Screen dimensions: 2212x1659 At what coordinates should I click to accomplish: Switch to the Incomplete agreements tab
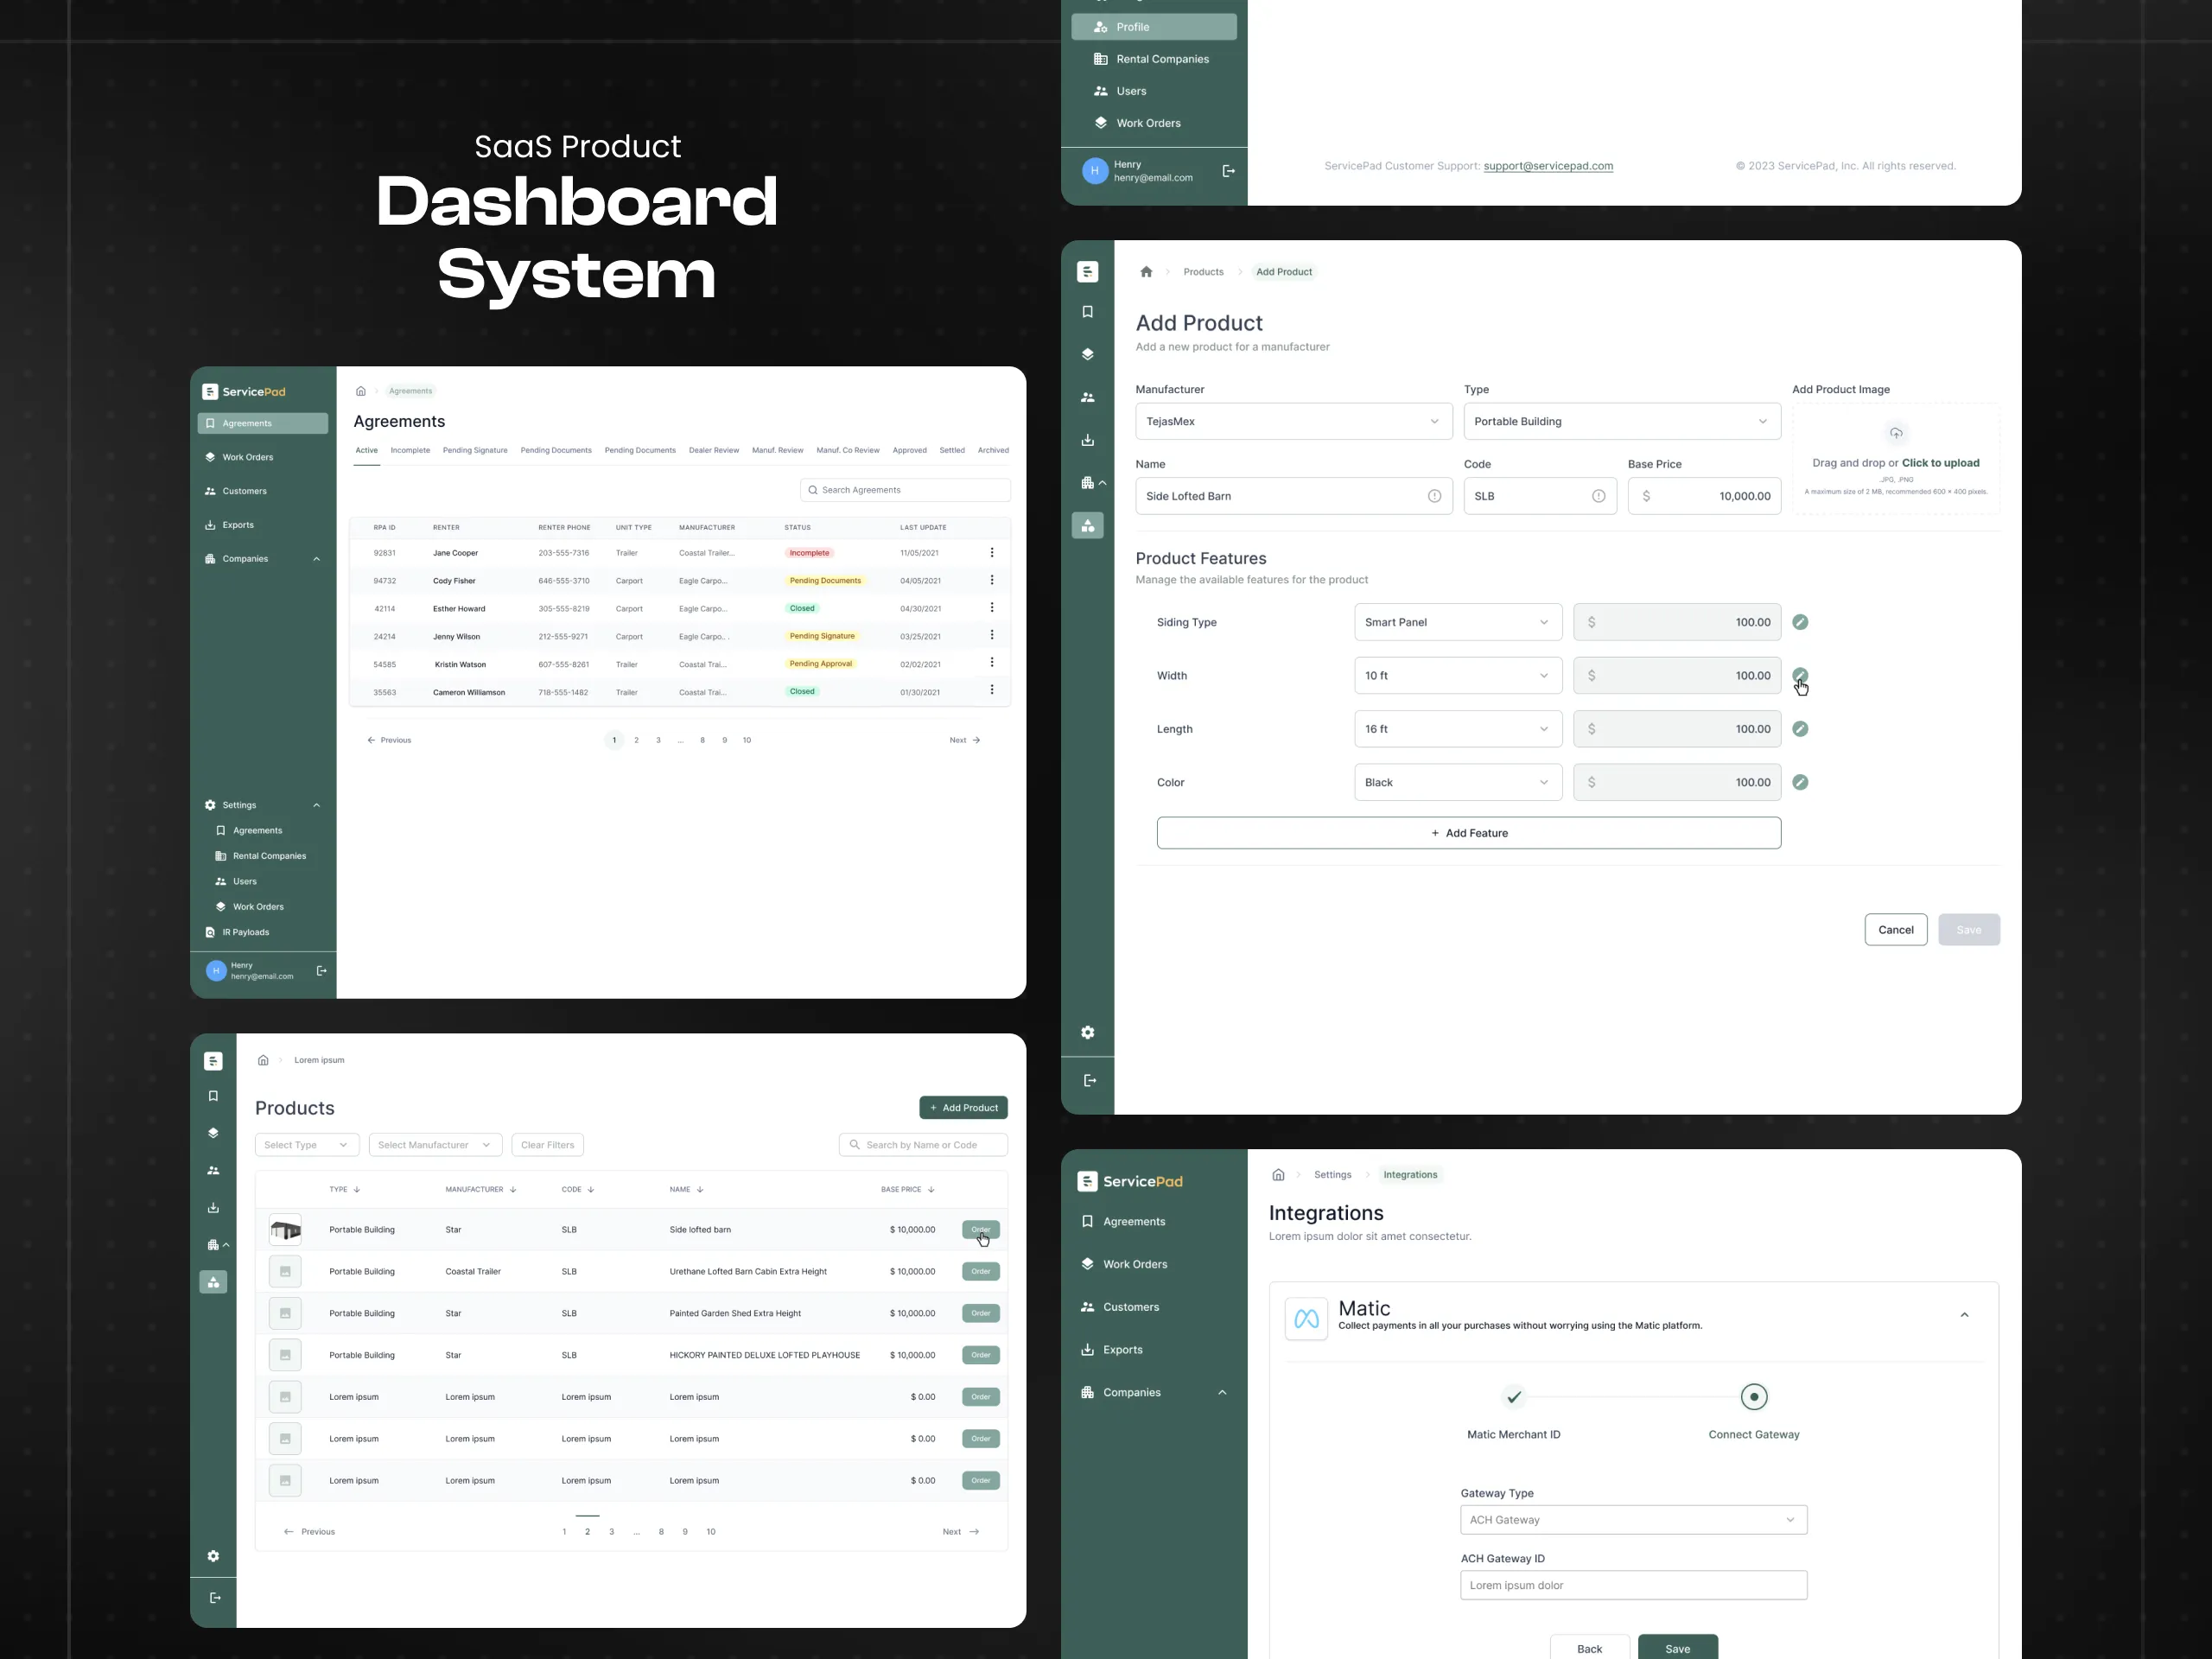pos(410,450)
